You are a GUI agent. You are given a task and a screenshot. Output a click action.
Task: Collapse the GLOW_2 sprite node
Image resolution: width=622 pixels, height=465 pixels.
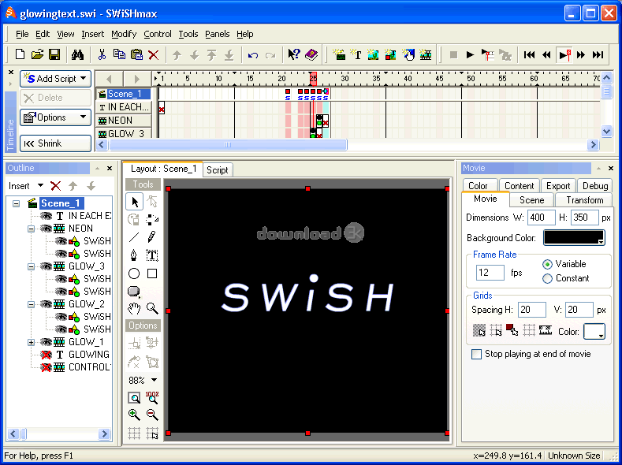(32, 304)
